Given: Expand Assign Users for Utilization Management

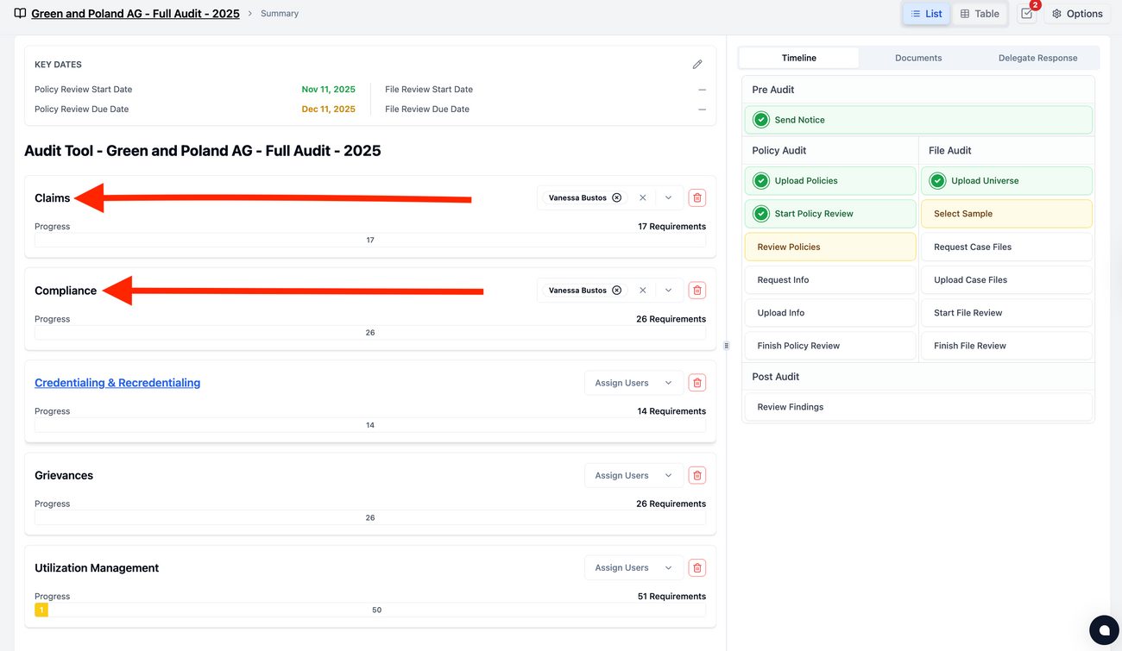Looking at the screenshot, I should pyautogui.click(x=633, y=567).
